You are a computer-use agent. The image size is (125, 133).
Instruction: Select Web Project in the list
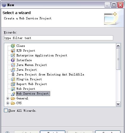click(26, 89)
